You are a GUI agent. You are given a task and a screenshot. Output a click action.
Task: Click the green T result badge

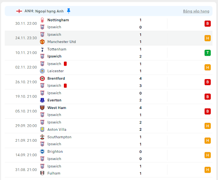[207, 53]
